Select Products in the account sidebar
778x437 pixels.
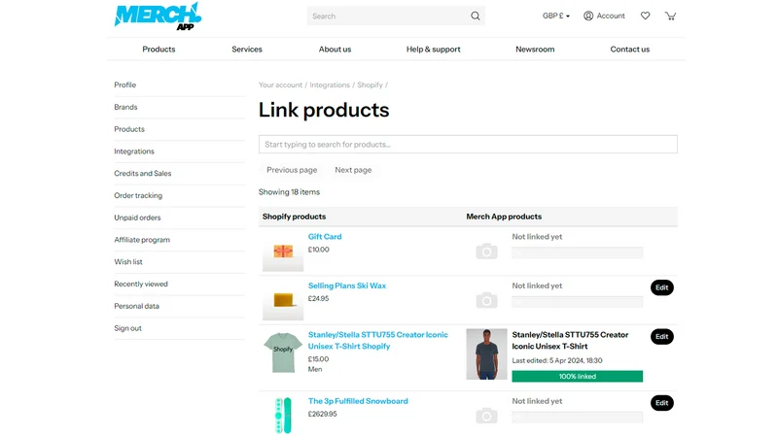[x=129, y=129]
